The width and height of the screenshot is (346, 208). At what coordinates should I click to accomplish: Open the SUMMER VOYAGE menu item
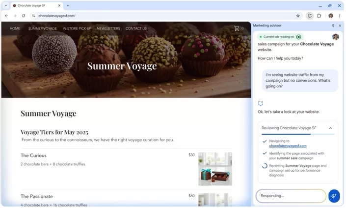click(x=43, y=28)
